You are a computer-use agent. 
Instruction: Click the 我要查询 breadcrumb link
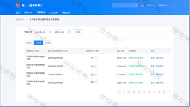click(x=20, y=19)
